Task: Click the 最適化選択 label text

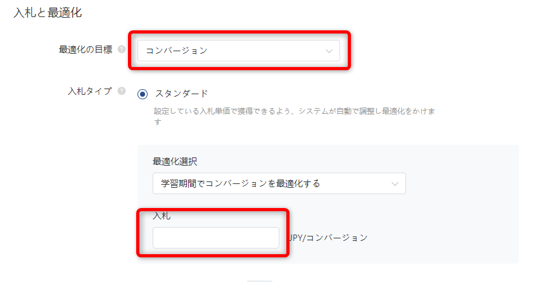Action: (175, 162)
